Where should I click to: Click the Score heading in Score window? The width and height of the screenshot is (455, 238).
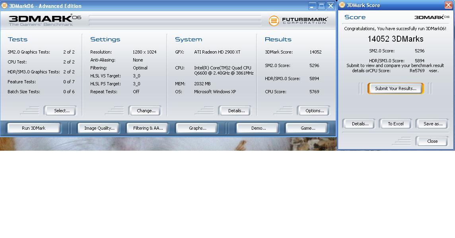[355, 17]
